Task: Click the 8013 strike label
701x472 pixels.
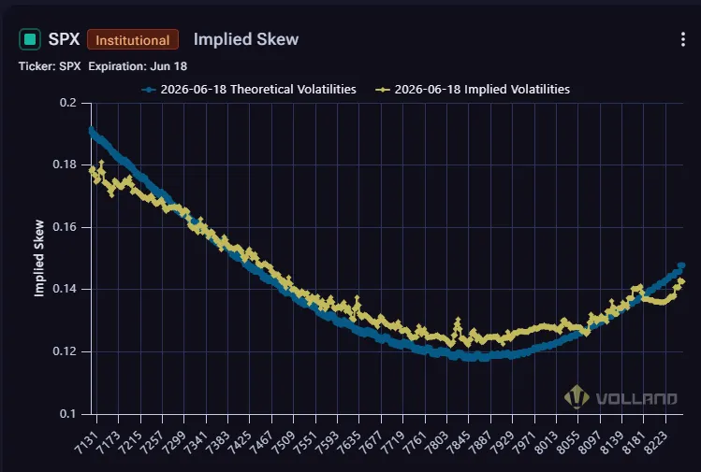Action: click(547, 442)
